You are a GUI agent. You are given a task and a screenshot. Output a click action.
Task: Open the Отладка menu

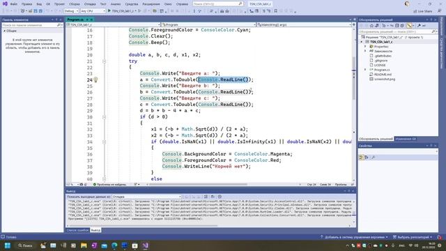(x=90, y=4)
